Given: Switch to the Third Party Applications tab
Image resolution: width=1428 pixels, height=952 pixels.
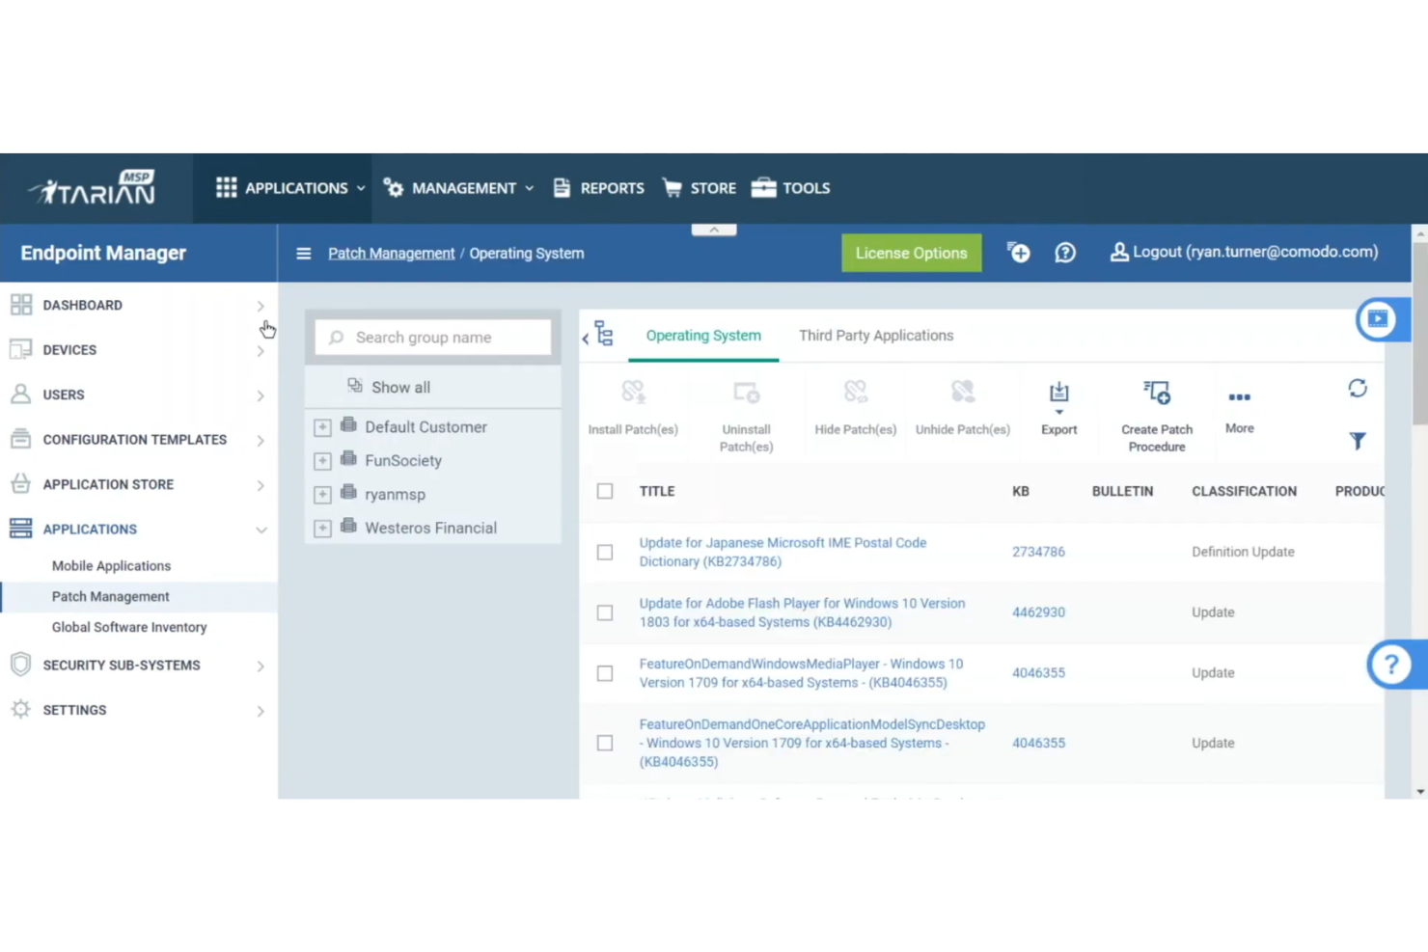Looking at the screenshot, I should (x=875, y=336).
